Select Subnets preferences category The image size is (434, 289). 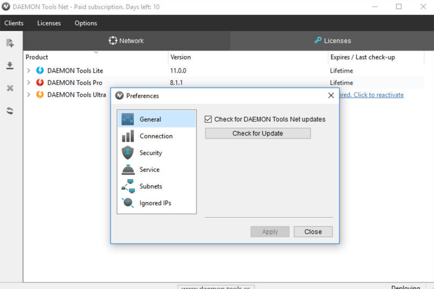[157, 186]
